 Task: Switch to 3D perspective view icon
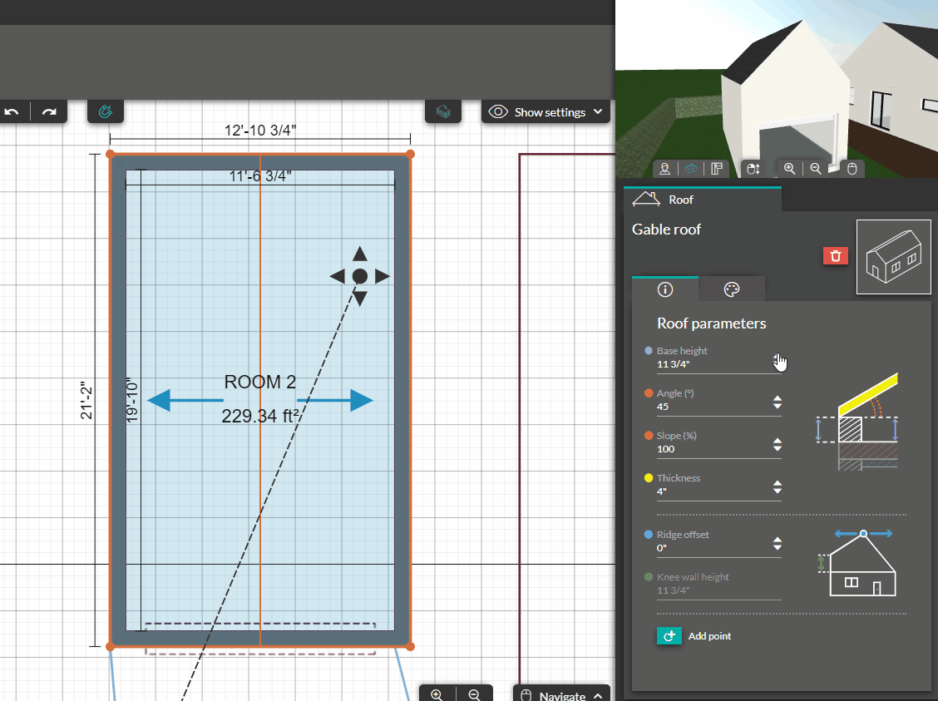point(691,168)
